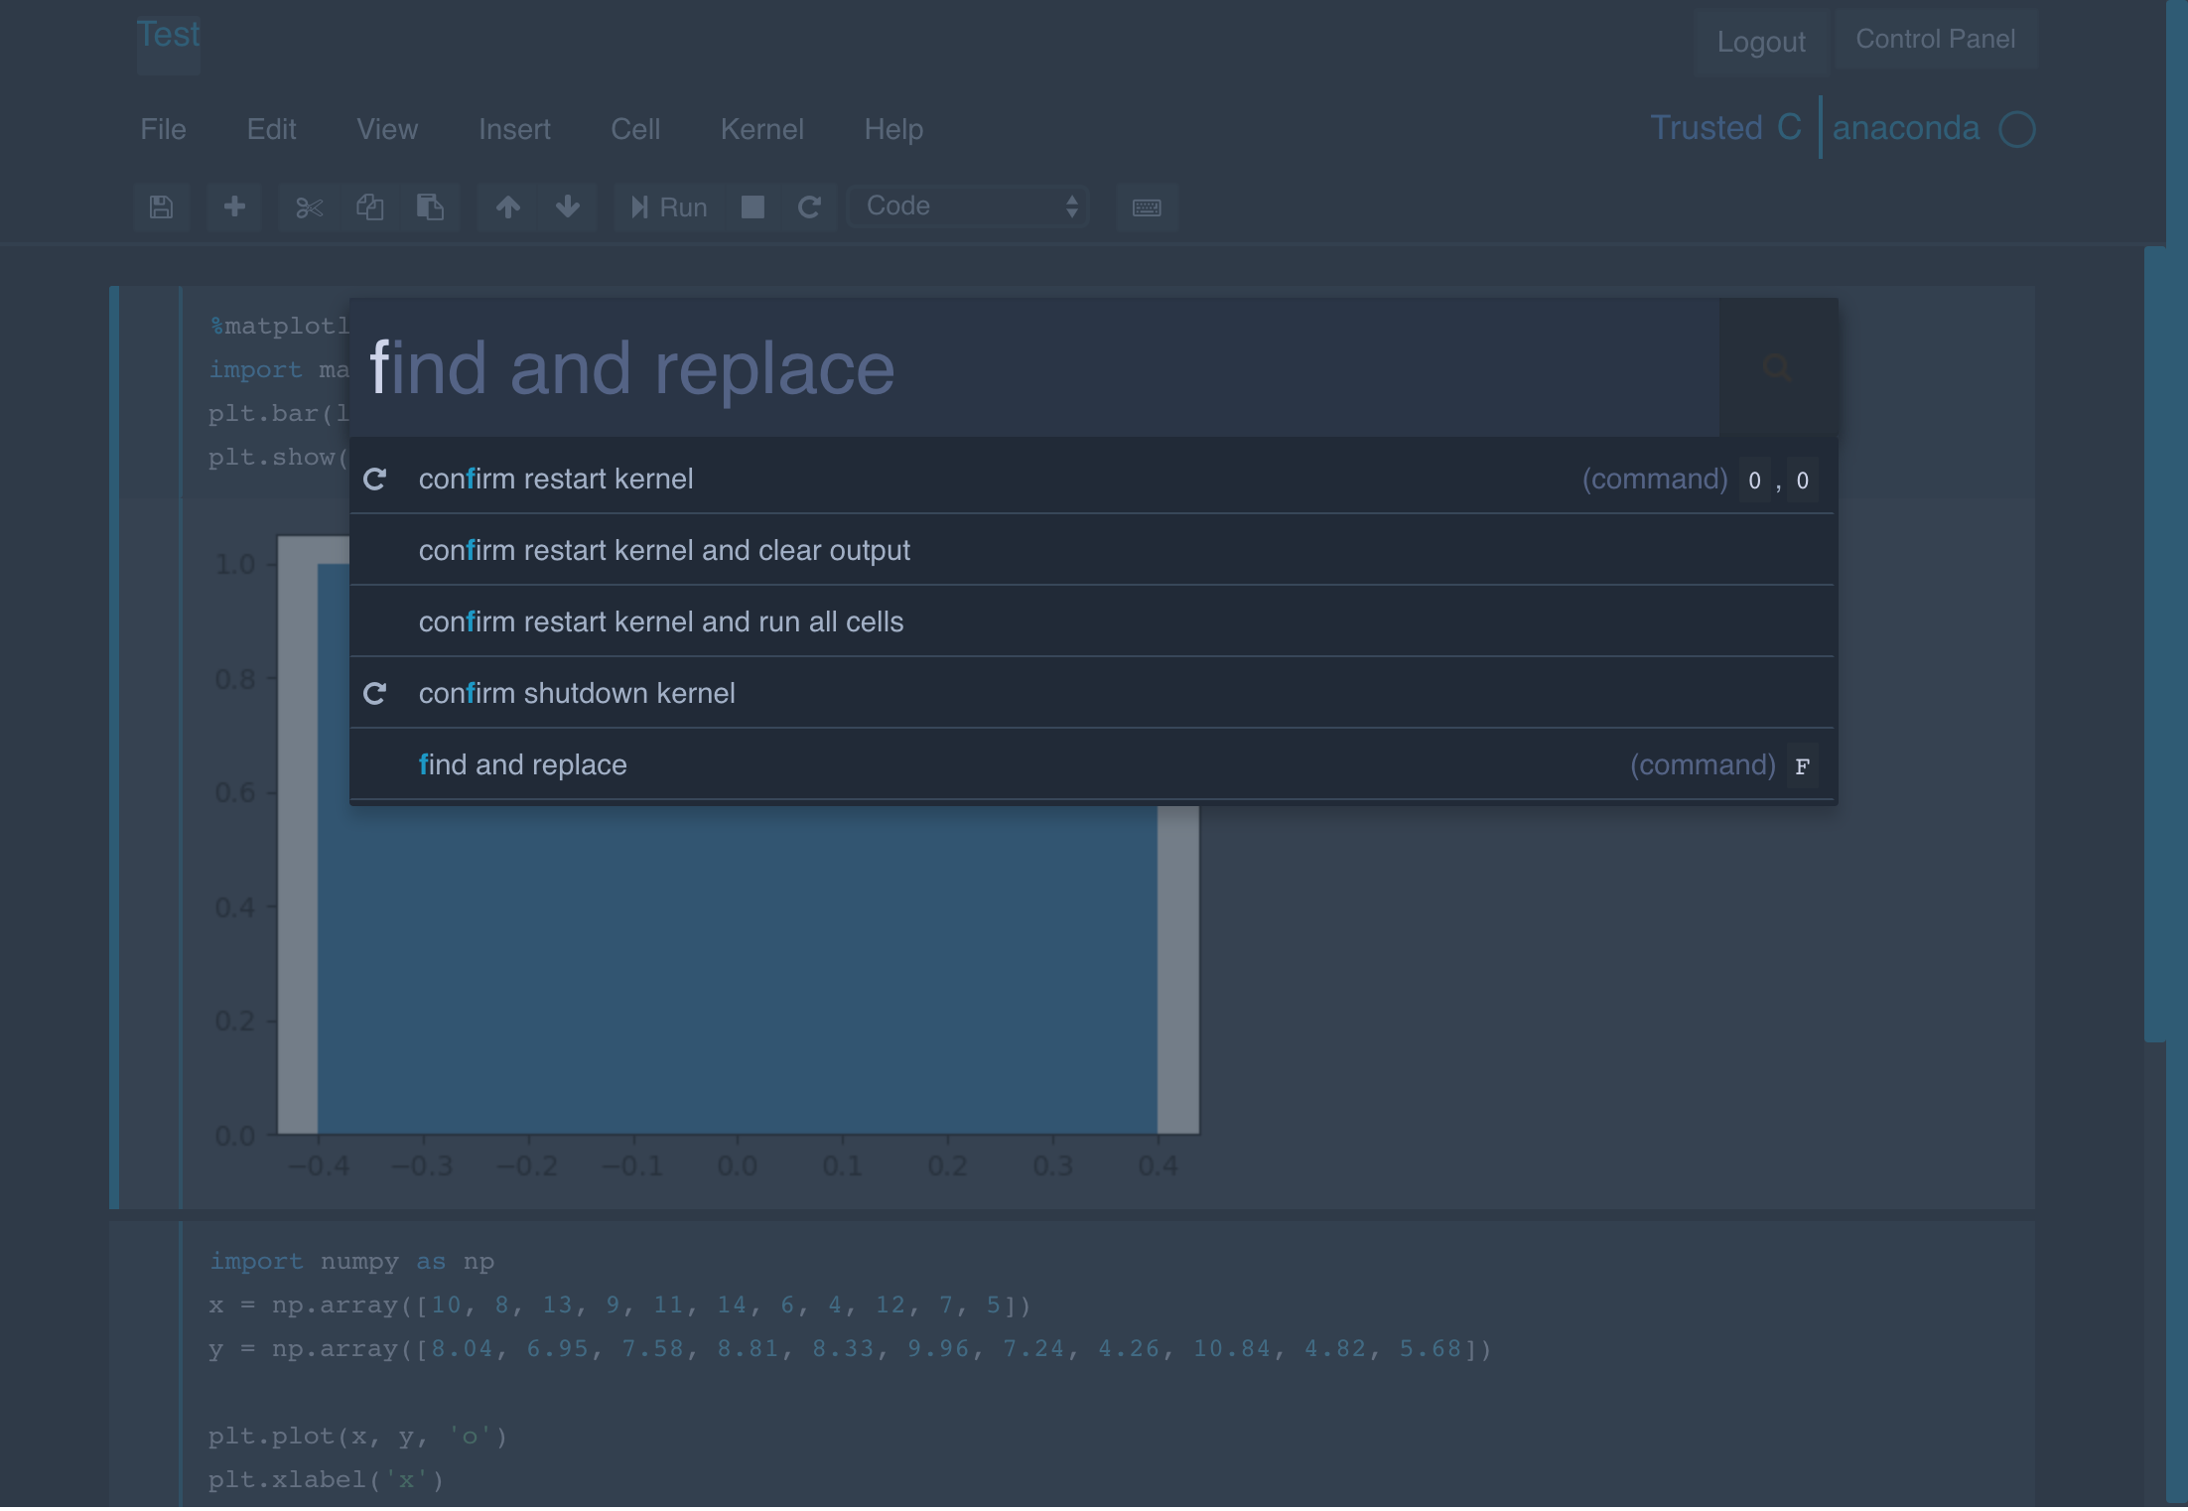This screenshot has width=2188, height=1511.
Task: Move the cell up with the arrow icon
Action: tap(507, 207)
